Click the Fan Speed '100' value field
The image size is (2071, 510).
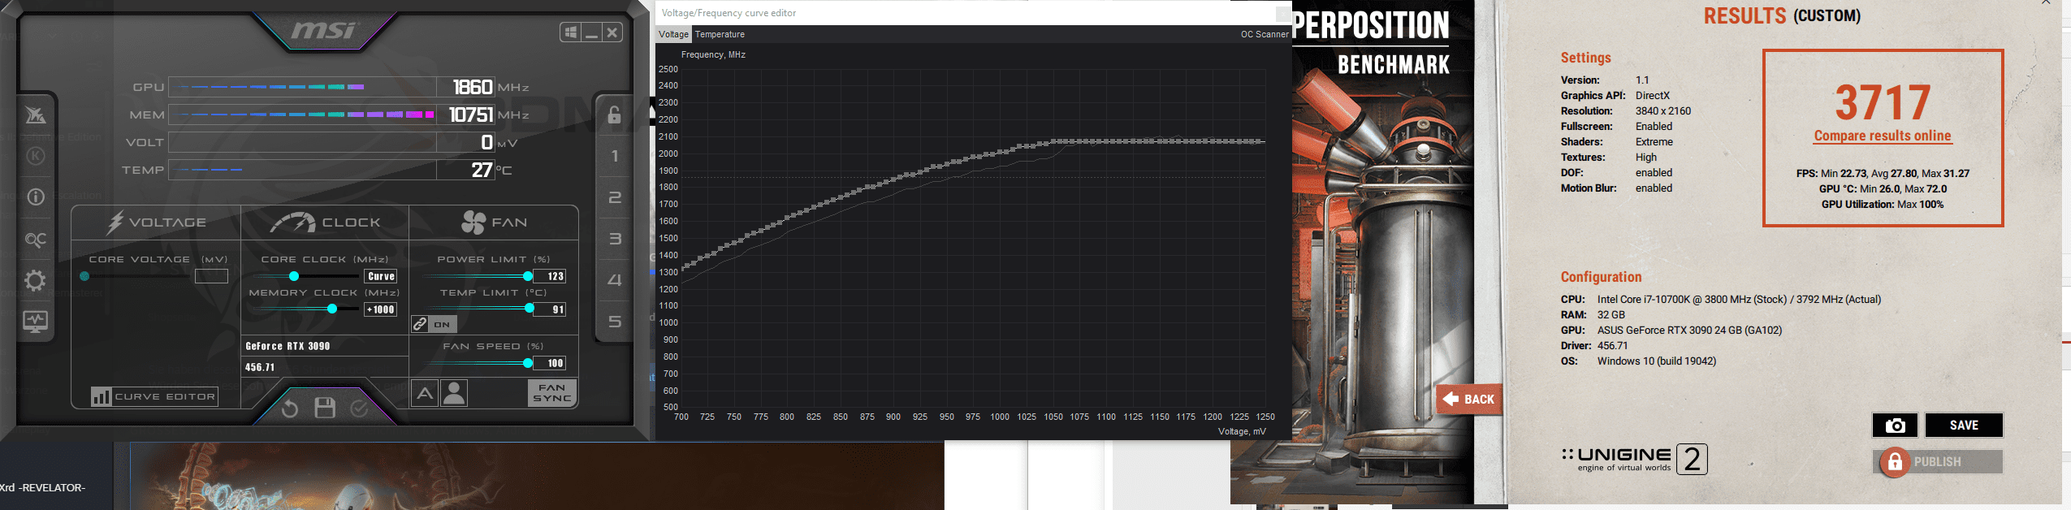(x=550, y=363)
